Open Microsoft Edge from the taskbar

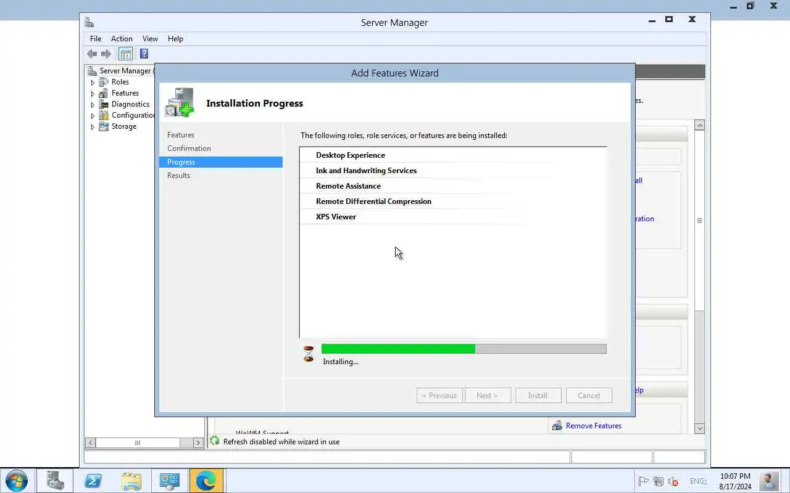206,481
